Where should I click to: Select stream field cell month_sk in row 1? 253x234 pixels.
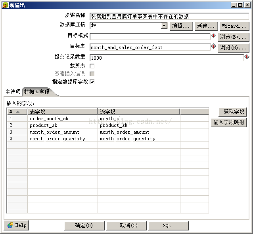coord(139,119)
